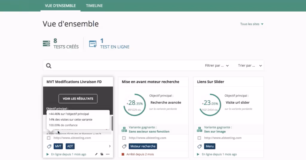The height and width of the screenshot is (160, 306).
Task: Click the test en ligne browser icon
Action: (x=93, y=44)
